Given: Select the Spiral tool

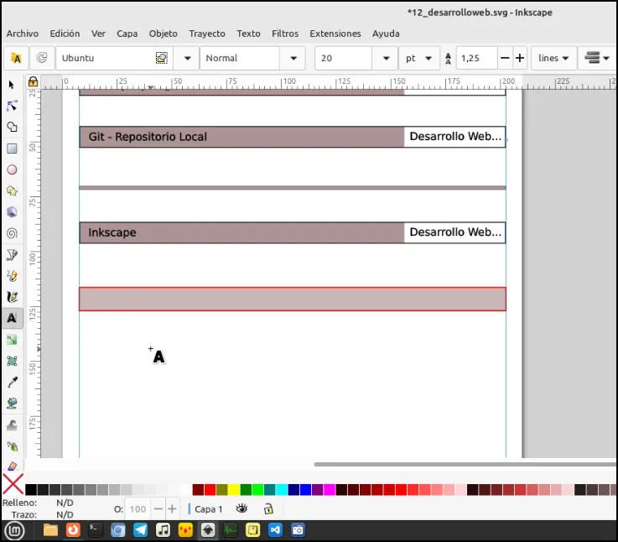Looking at the screenshot, I should coord(12,233).
